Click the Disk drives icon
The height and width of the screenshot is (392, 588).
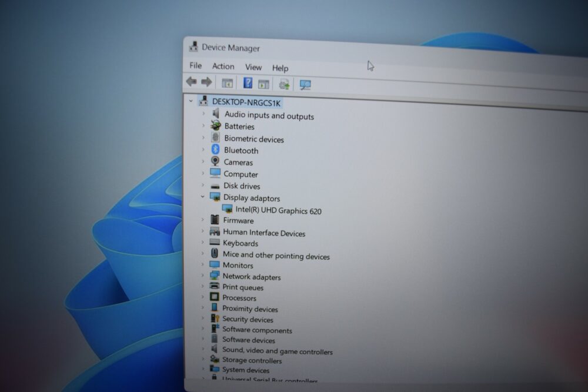pyautogui.click(x=215, y=186)
